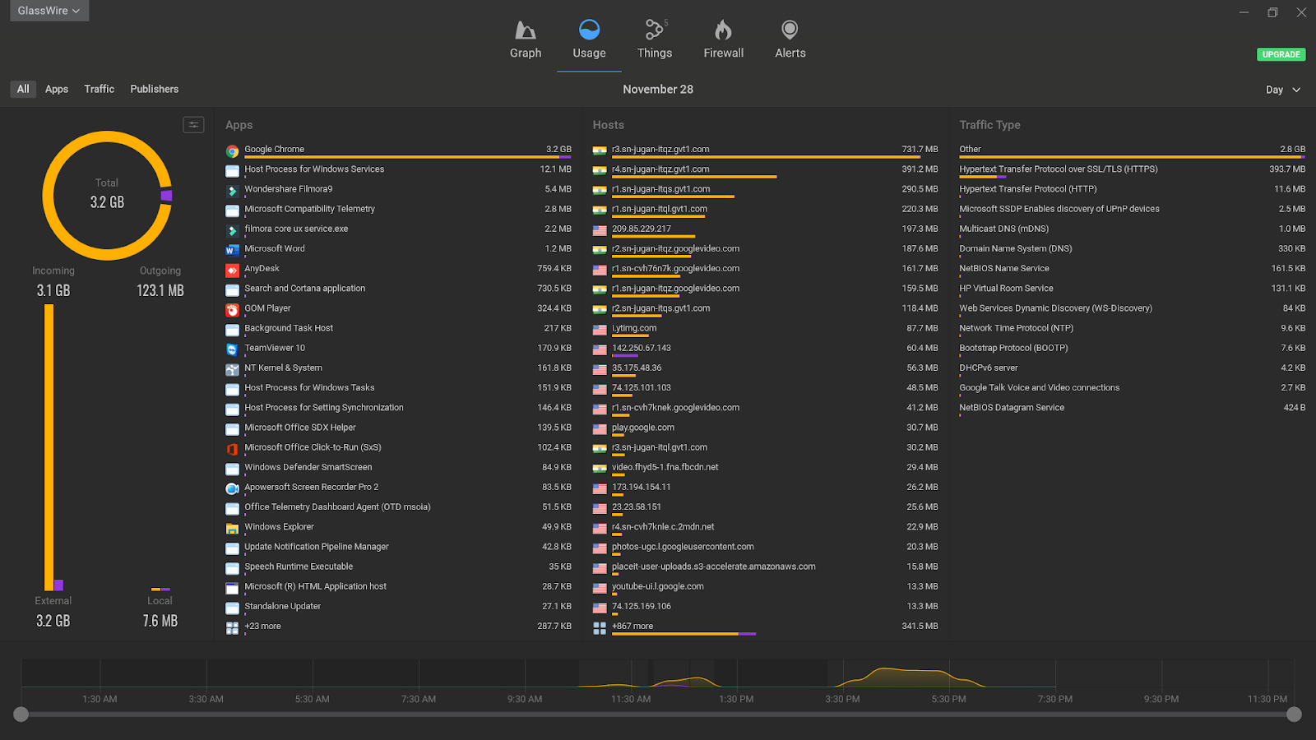Image resolution: width=1316 pixels, height=740 pixels.
Task: Select the DHCPv6 server row
Action: point(1132,368)
